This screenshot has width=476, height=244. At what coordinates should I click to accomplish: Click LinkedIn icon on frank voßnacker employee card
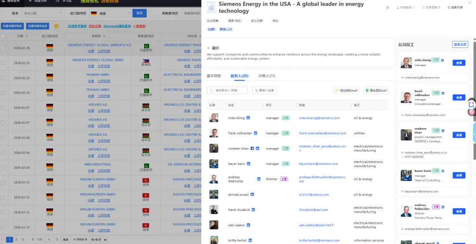pos(443,93)
